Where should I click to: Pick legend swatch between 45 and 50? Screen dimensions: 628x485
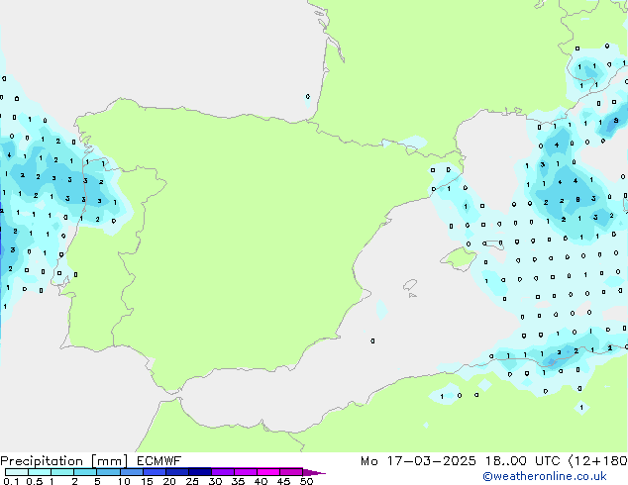pos(295,473)
